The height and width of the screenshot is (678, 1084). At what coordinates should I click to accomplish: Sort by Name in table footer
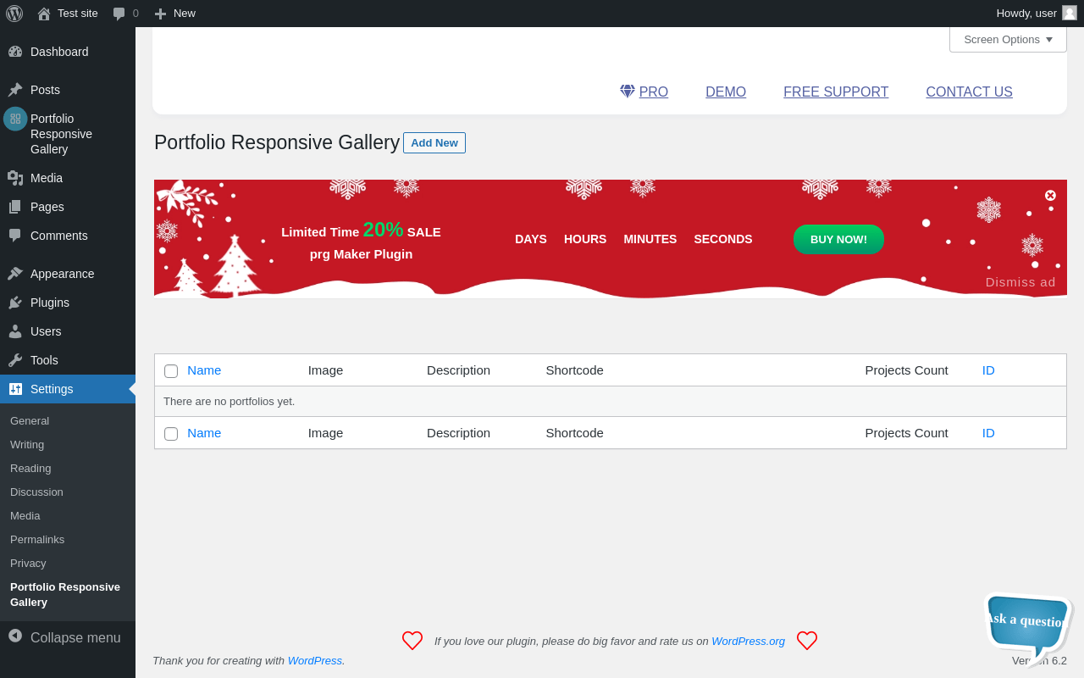point(204,433)
